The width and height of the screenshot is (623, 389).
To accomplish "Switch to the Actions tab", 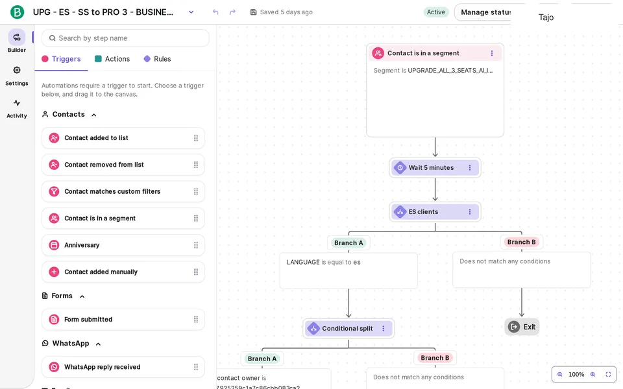I will point(112,59).
